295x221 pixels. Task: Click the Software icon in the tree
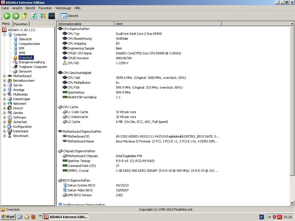pos(10,117)
